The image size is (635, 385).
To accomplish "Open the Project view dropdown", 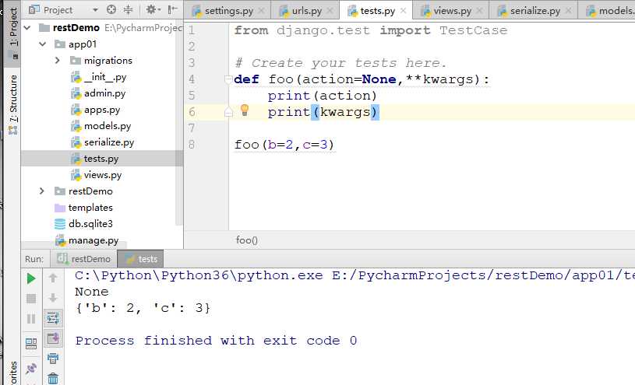I will coord(95,10).
